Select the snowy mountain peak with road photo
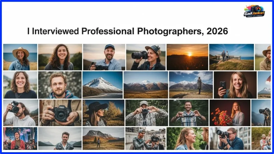This screenshot has height=154, width=274. click(102, 85)
